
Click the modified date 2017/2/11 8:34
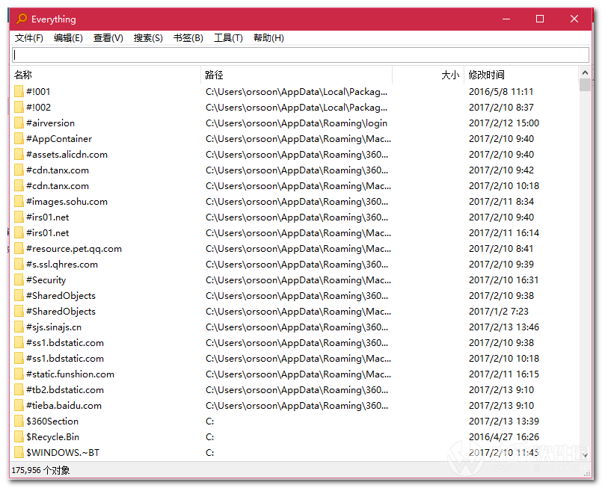[501, 202]
